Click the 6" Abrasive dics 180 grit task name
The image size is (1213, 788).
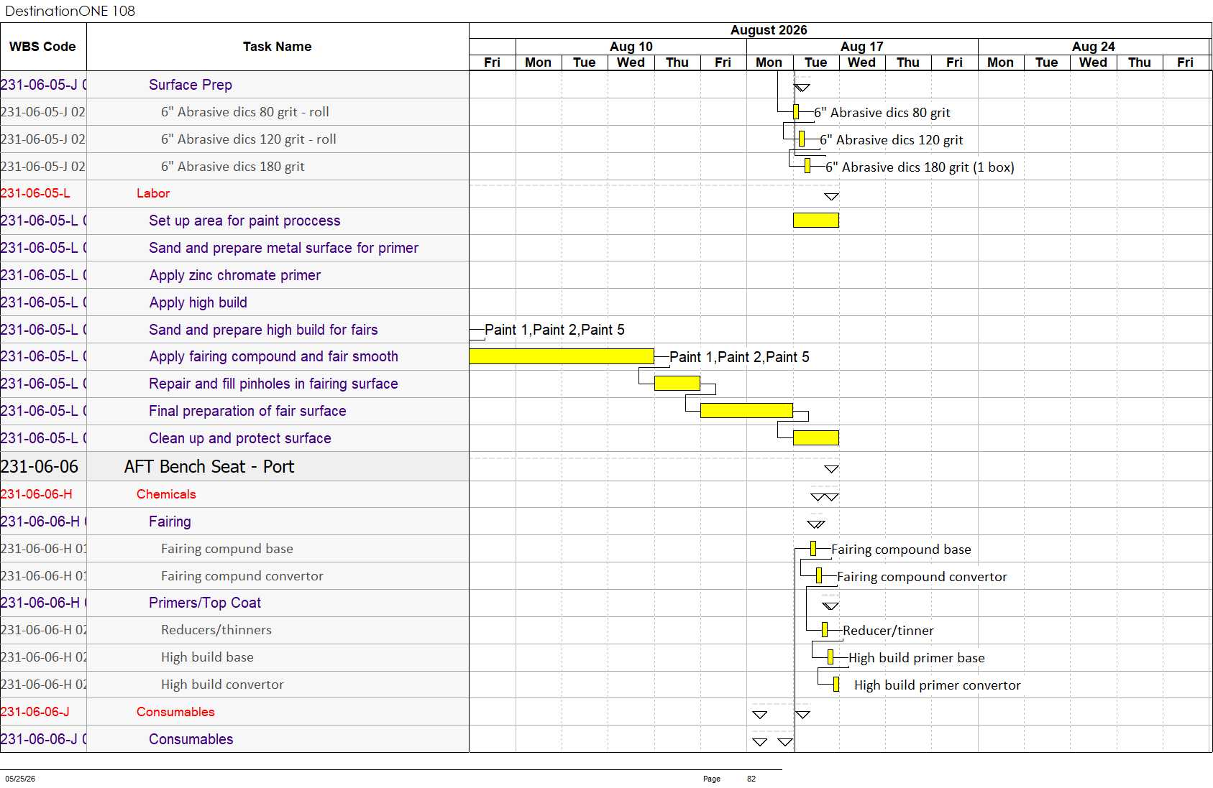[x=232, y=167]
